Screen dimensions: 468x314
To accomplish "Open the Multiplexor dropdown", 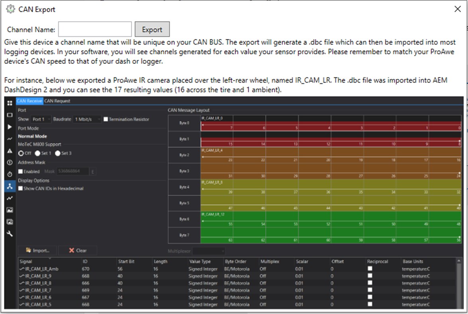I will [x=209, y=250].
